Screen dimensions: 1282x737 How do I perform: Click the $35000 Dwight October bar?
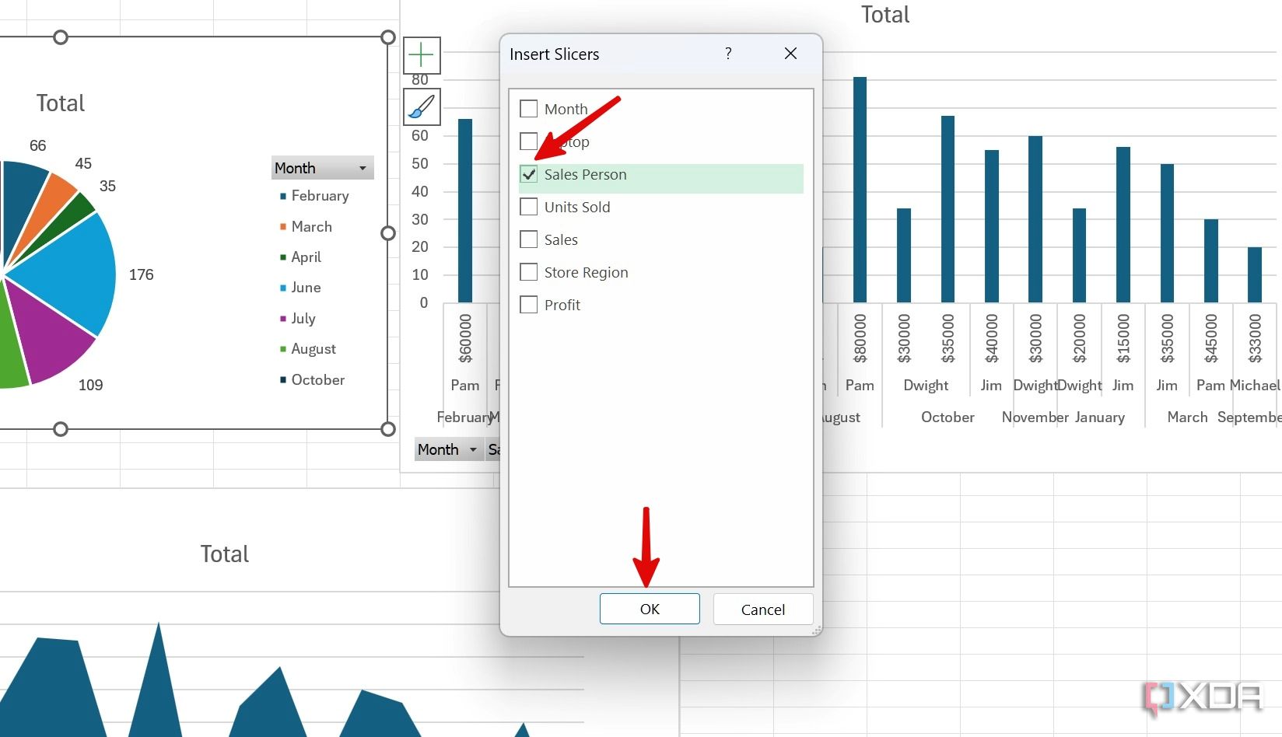coord(947,209)
